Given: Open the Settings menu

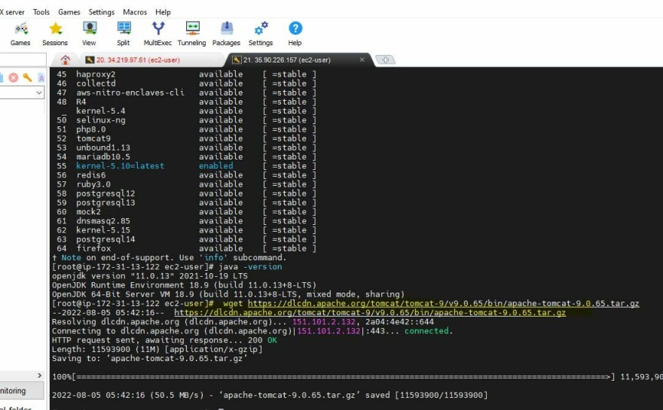Looking at the screenshot, I should coord(102,12).
